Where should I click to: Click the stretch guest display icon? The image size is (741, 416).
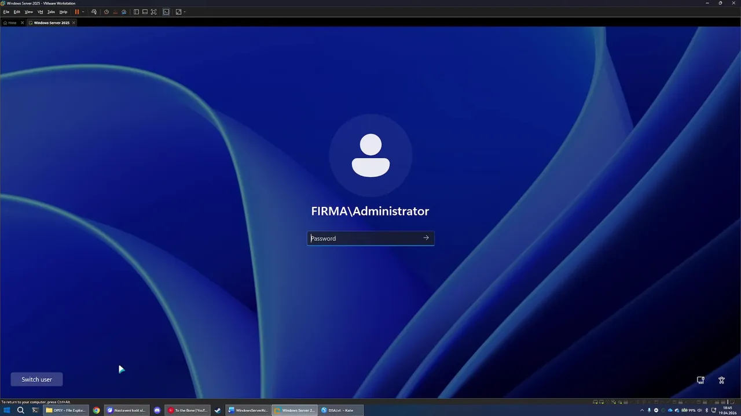(x=178, y=12)
